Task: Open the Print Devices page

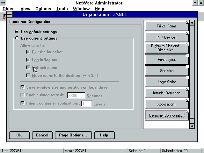Action: (x=166, y=37)
